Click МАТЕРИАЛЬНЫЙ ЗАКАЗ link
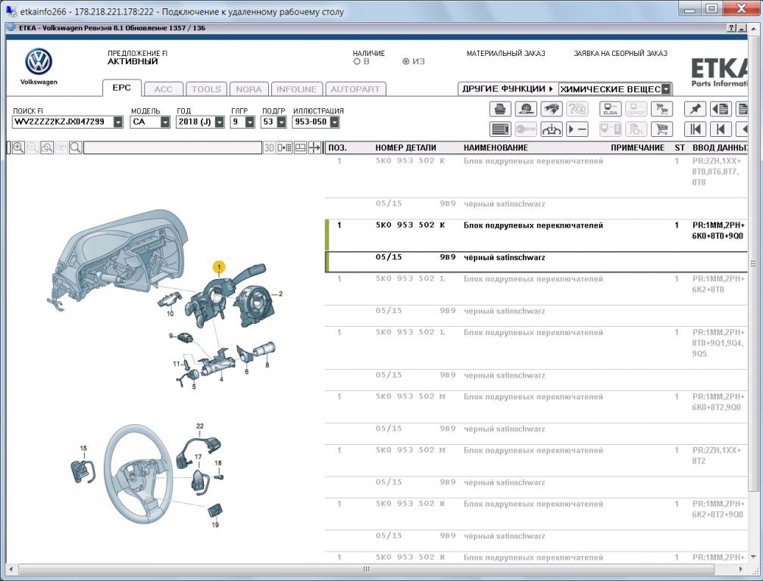Screen dimensions: 763x581 pyautogui.click(x=505, y=54)
